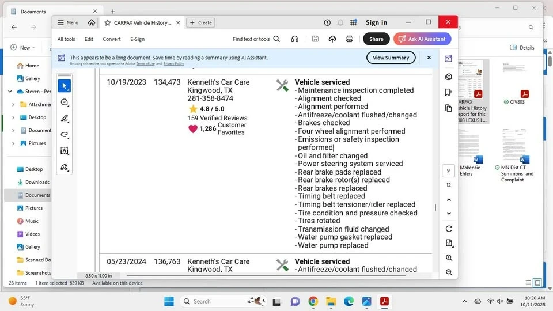Open the notifications bell icon
This screenshot has height=311, width=553.
pos(340,22)
